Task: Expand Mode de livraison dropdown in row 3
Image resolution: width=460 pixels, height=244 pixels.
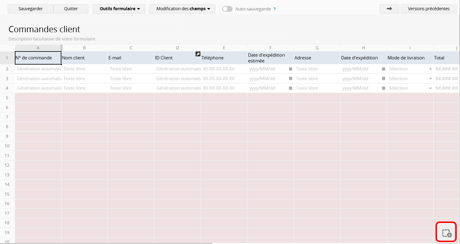Action: pos(430,78)
